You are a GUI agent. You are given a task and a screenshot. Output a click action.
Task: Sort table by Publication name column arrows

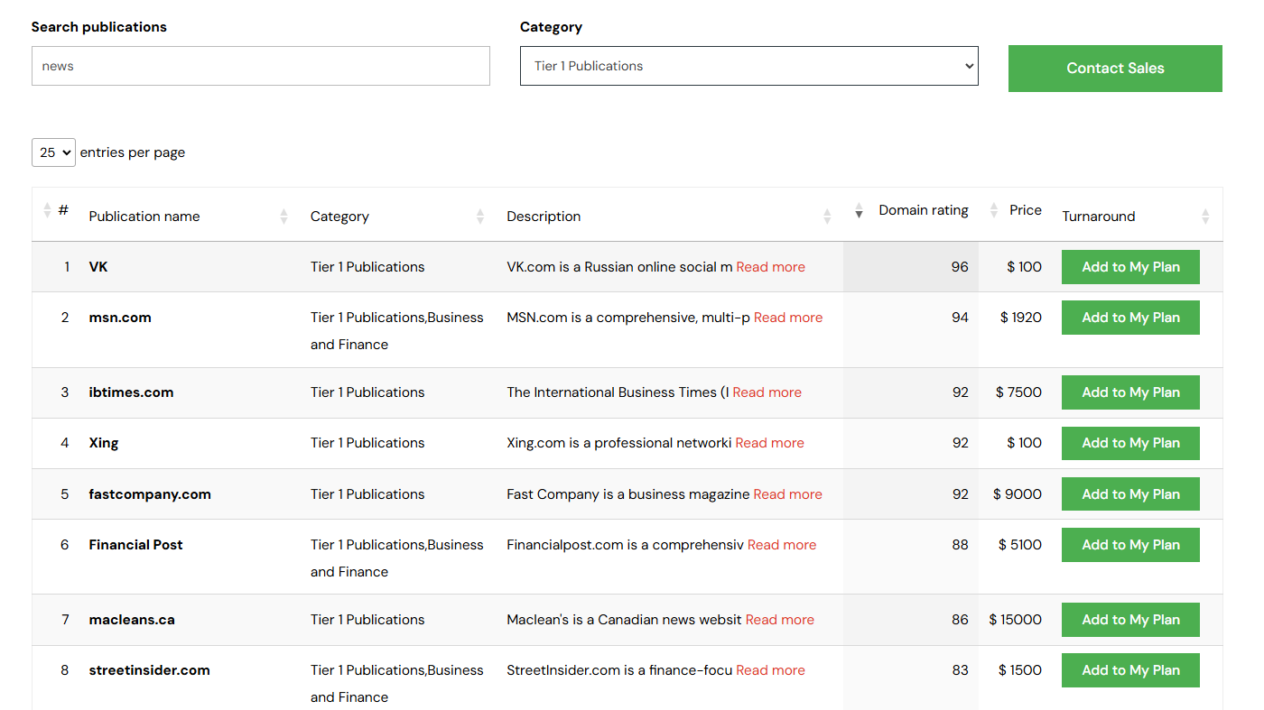point(283,217)
